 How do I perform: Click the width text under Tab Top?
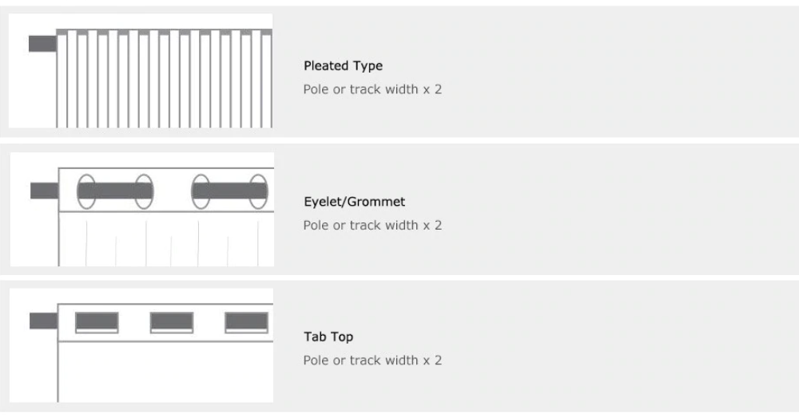coord(372,360)
